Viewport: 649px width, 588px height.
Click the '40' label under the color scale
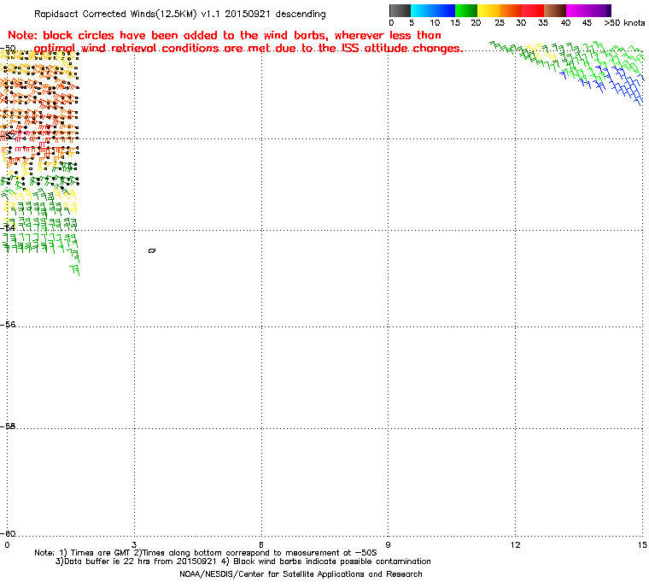tap(565, 23)
